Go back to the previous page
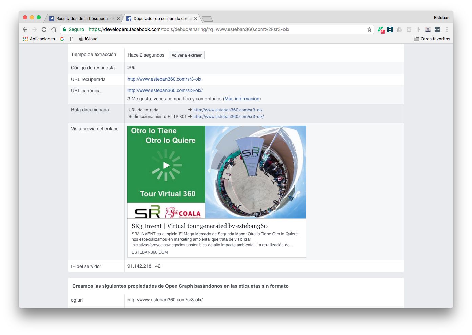Viewport: 472px width, 335px height. point(25,29)
